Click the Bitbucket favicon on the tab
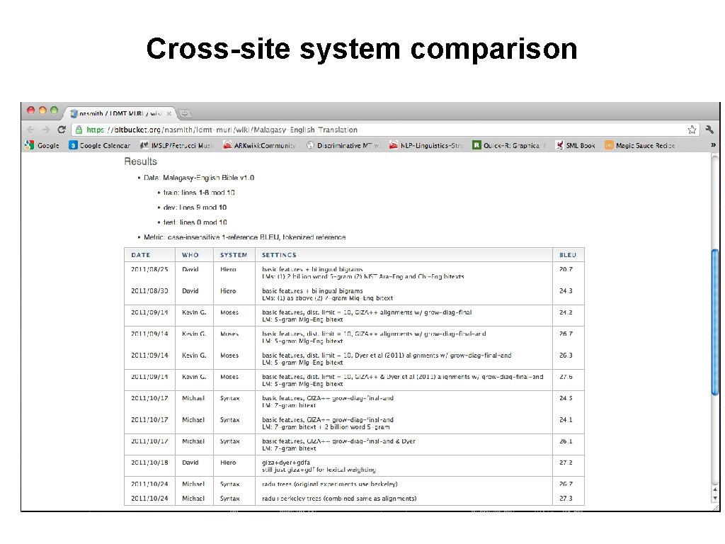 (x=73, y=113)
